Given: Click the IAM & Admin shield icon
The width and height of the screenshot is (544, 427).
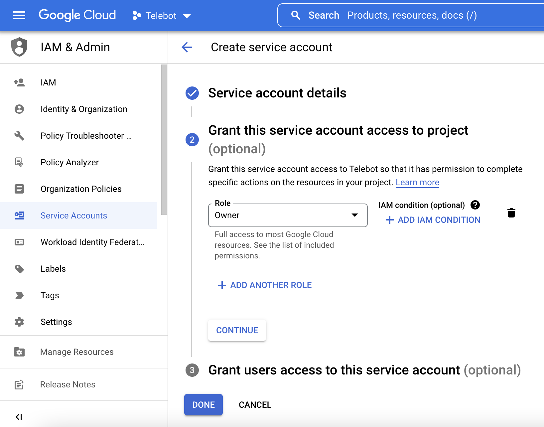Looking at the screenshot, I should coord(19,47).
